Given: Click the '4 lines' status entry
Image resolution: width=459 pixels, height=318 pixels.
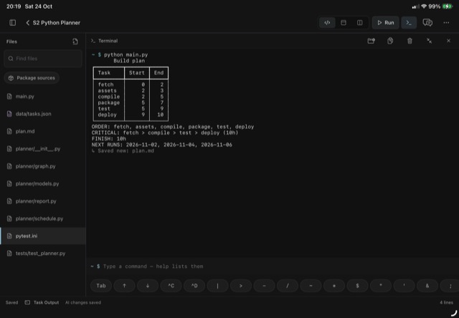Looking at the screenshot, I should 446,302.
